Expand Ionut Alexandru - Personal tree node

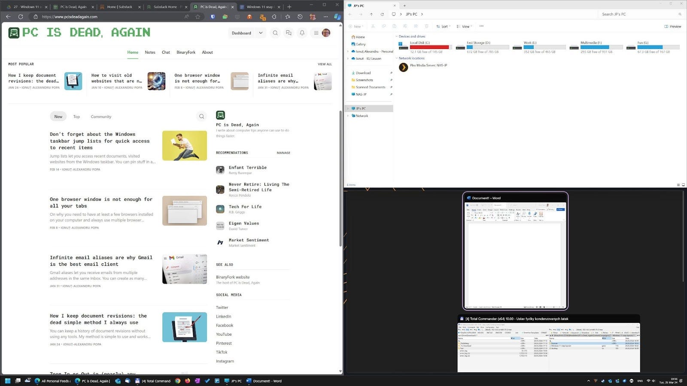[348, 52]
